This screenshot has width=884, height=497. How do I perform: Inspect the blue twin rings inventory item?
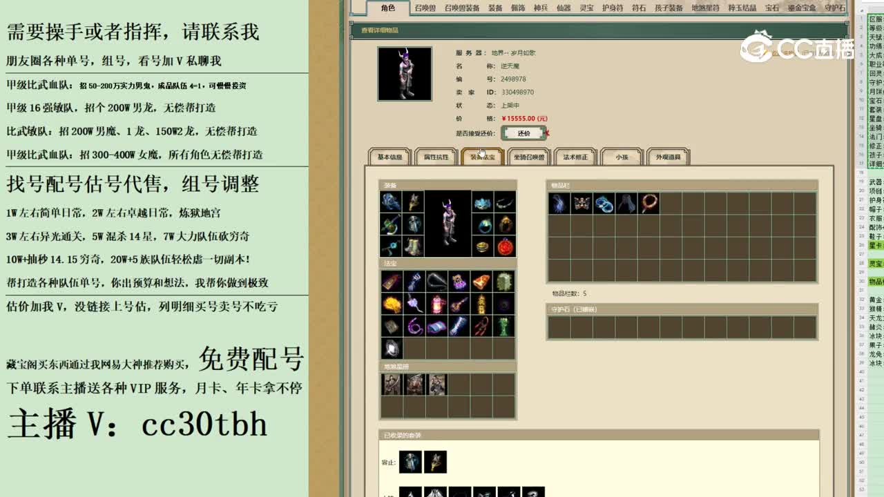604,203
